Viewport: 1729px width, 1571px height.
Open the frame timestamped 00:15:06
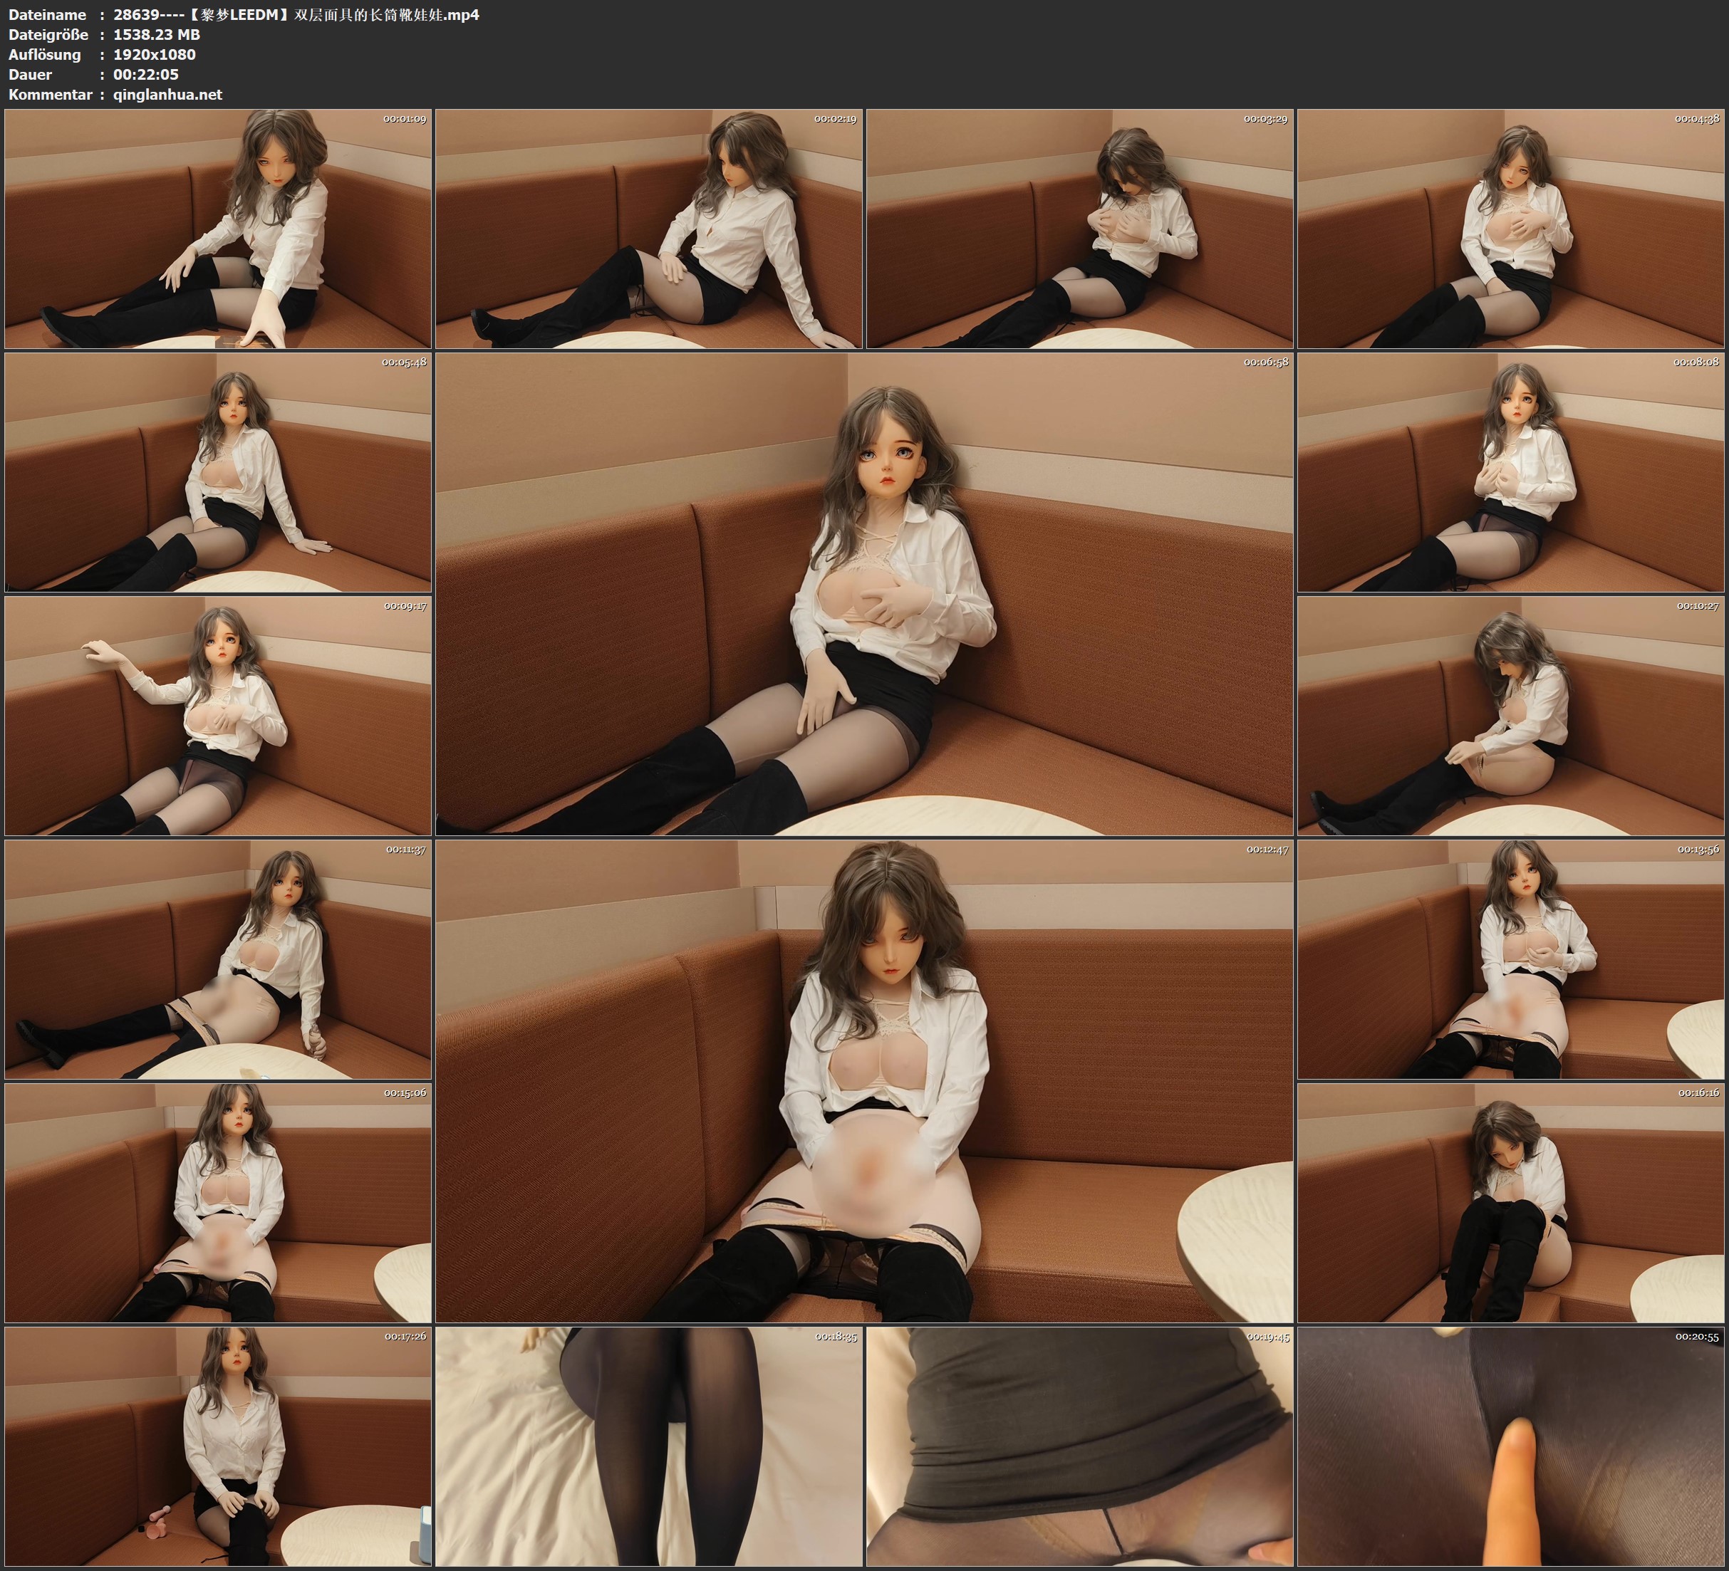(x=218, y=1203)
